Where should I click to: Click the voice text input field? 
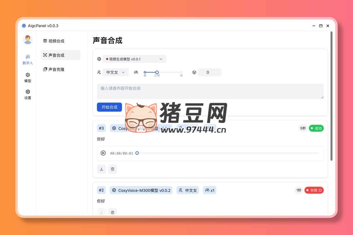point(210,91)
